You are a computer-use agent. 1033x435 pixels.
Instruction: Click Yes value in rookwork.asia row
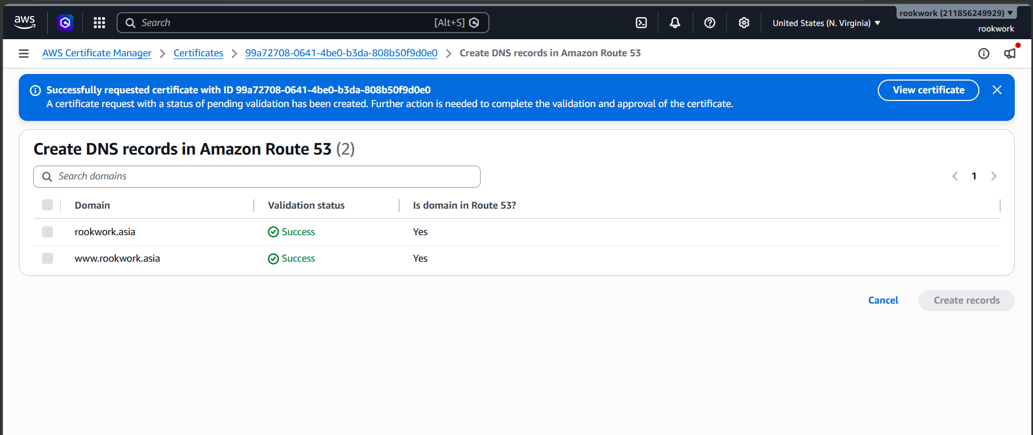click(420, 232)
